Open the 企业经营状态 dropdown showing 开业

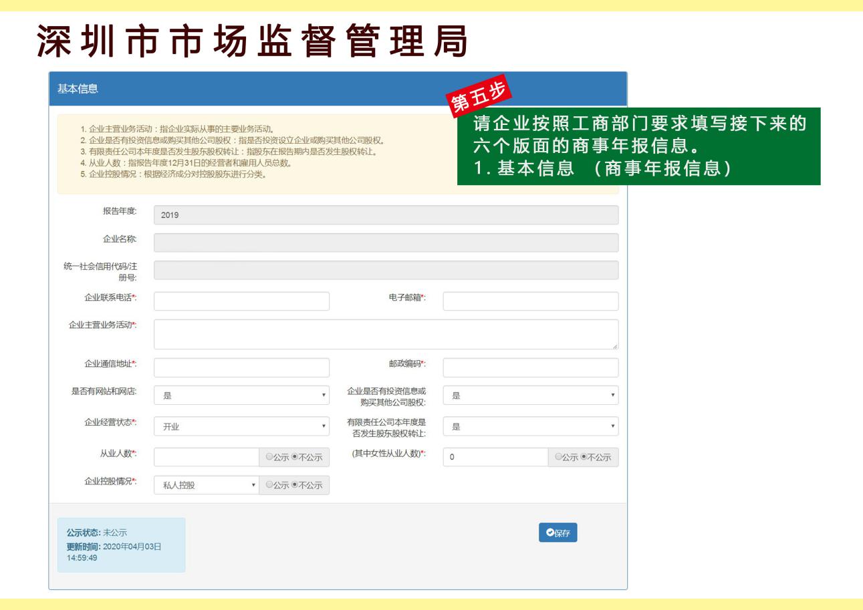(241, 426)
